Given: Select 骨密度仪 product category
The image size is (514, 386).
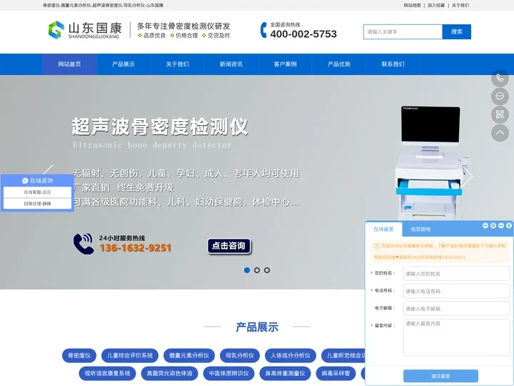Looking at the screenshot, I should tap(79, 355).
